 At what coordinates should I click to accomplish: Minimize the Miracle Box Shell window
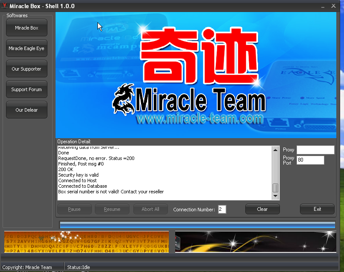click(x=323, y=6)
